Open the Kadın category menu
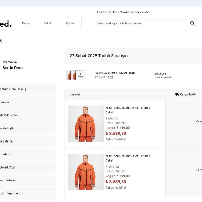Viewport: 202px width, 202px height. [x=26, y=23]
